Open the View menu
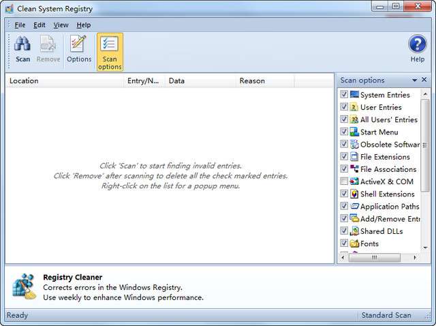This screenshot has height=326, width=436. click(x=61, y=25)
